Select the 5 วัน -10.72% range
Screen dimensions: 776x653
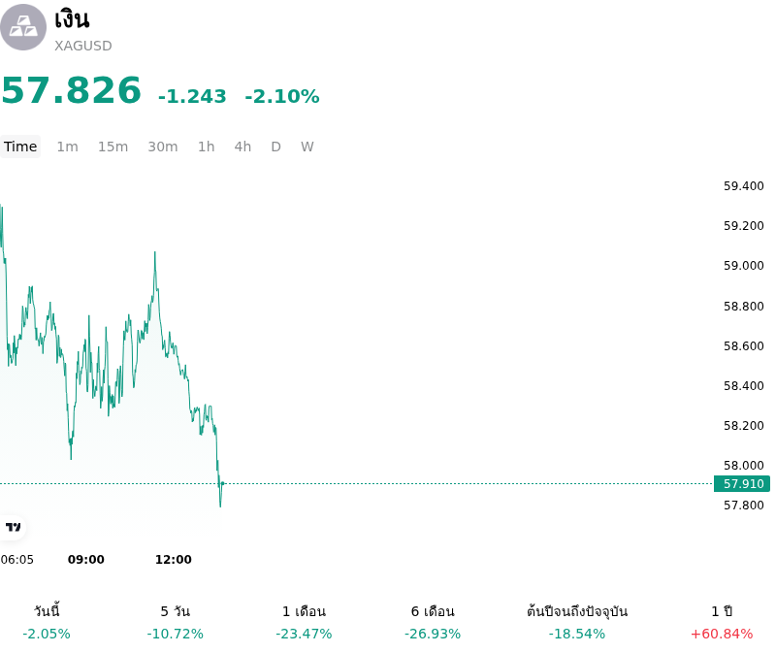click(x=176, y=622)
